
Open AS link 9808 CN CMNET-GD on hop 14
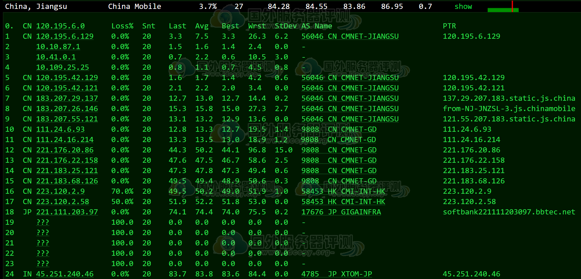pos(339,170)
